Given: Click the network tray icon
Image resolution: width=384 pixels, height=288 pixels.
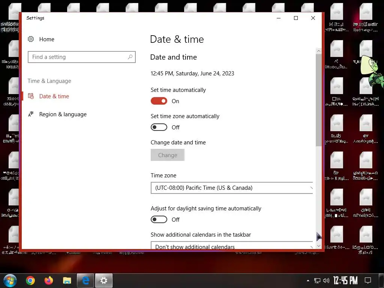Looking at the screenshot, I should (317, 280).
